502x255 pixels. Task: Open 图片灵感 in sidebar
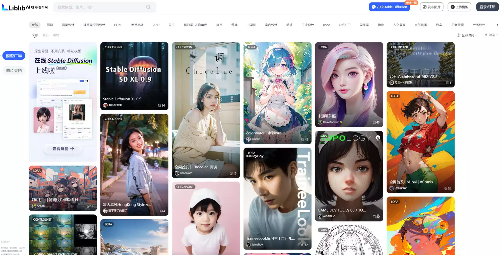(x=14, y=71)
